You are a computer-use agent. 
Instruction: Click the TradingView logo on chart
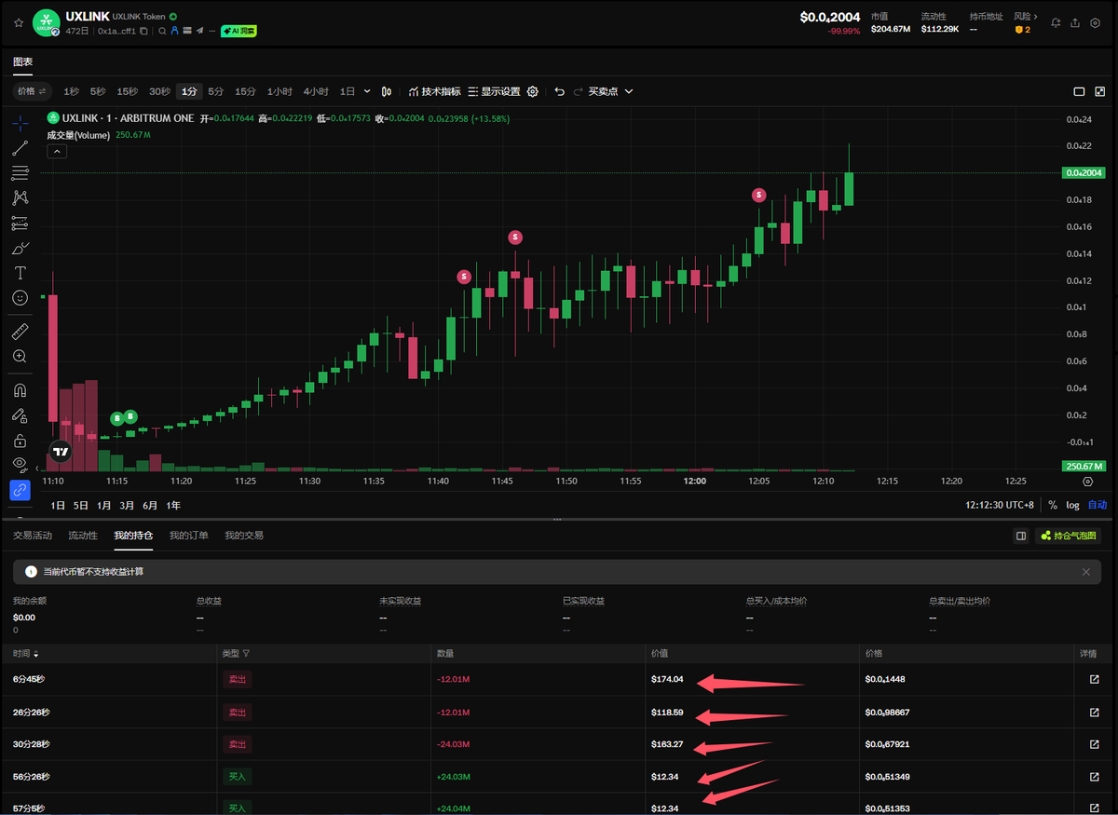(61, 451)
